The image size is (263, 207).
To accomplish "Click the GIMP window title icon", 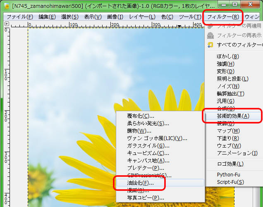I will pos(7,6).
